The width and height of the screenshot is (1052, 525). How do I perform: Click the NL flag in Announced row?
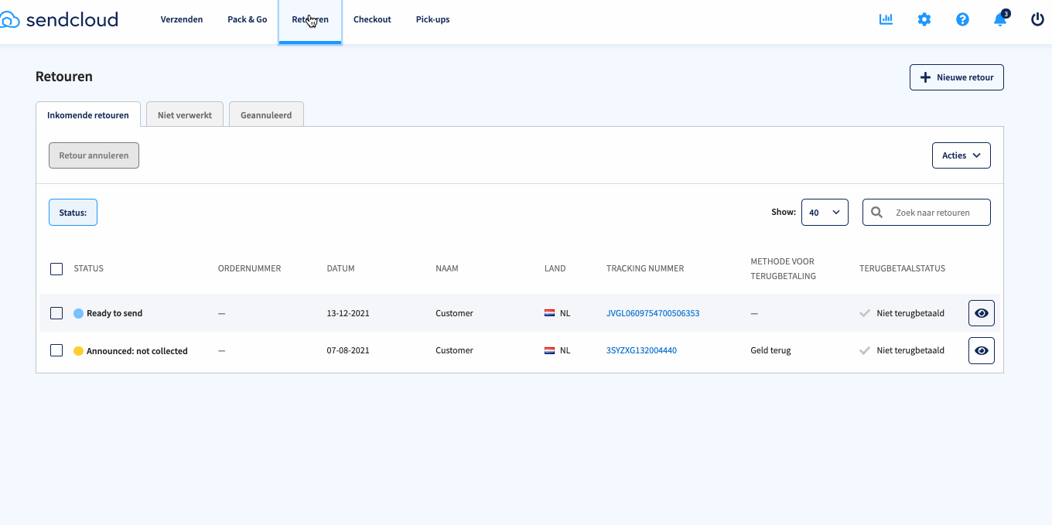pyautogui.click(x=549, y=350)
